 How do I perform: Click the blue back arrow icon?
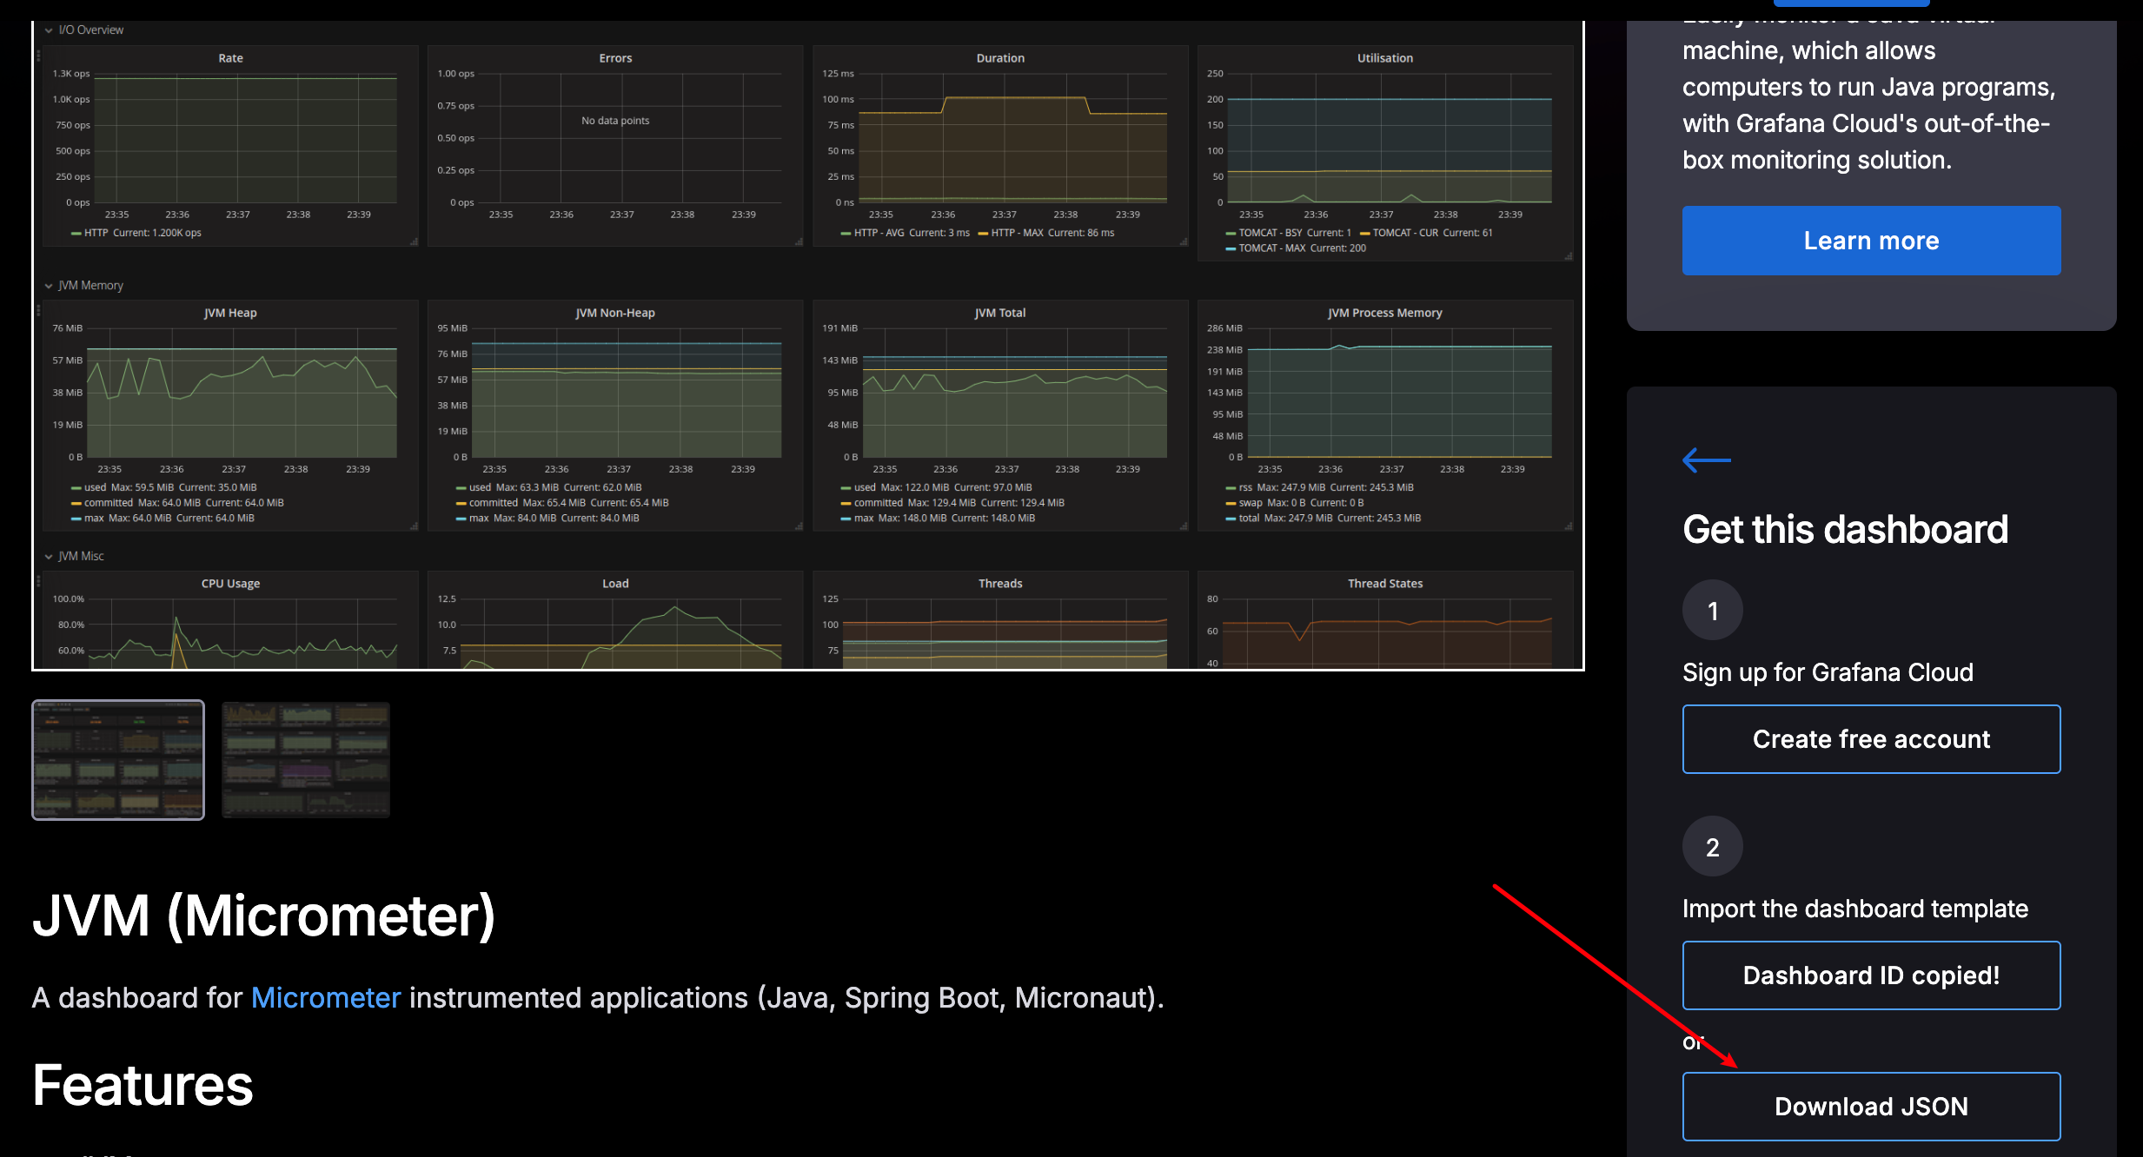[x=1706, y=459]
